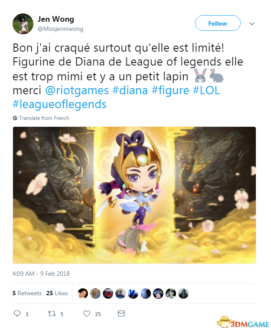Click the reply speech bubble icon
The height and width of the screenshot is (330, 271).
(17, 313)
